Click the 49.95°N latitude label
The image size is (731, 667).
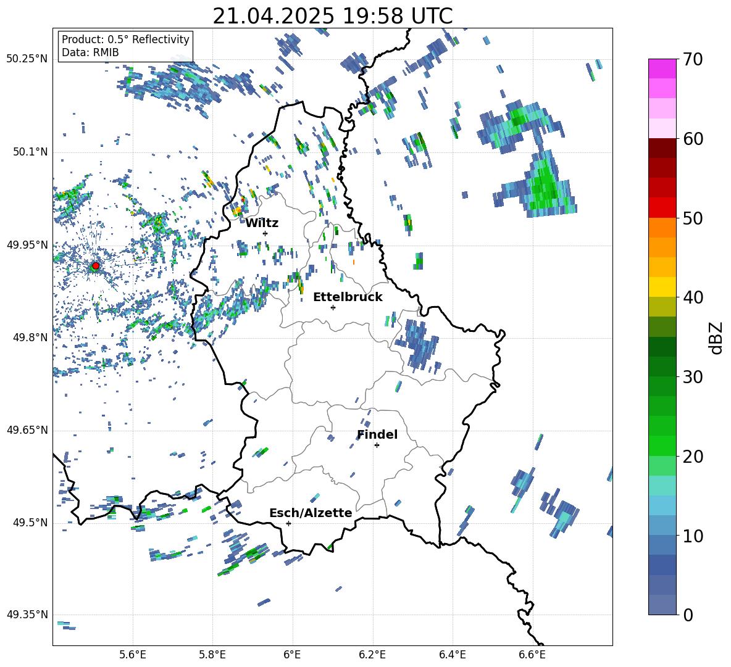pos(27,244)
